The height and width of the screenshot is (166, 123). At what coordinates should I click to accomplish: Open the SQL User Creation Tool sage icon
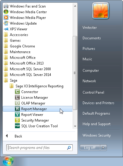[17, 126]
